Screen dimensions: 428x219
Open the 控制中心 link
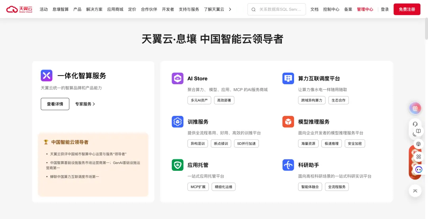331,9
